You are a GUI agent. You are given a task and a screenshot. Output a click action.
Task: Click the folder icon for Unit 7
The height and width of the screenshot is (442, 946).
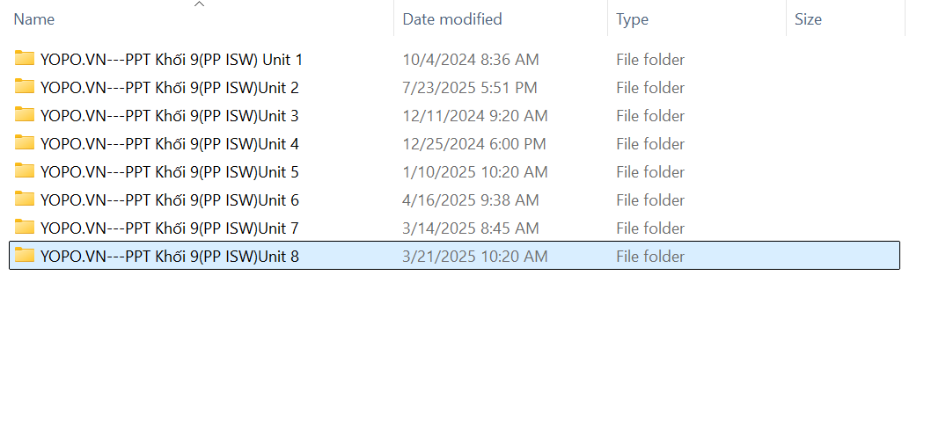[25, 228]
